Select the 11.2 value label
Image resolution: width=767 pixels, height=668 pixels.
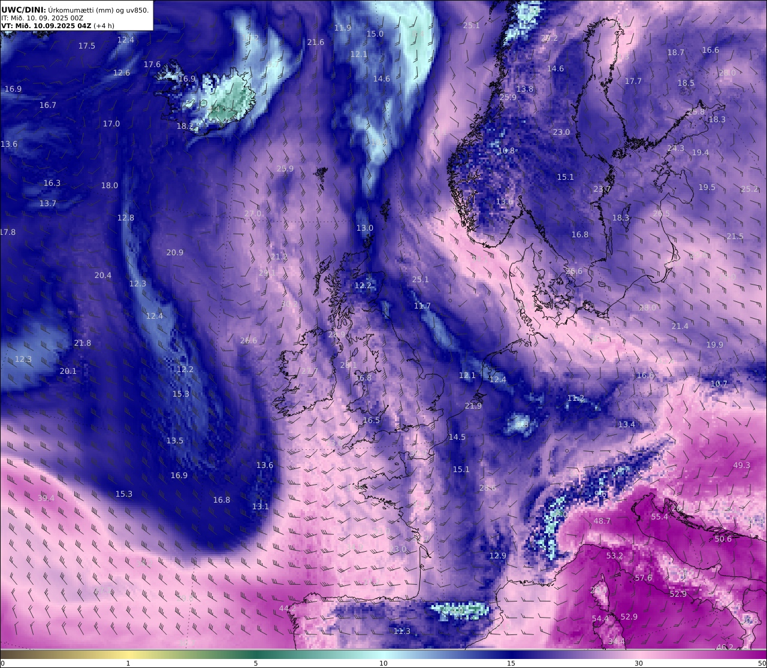[x=576, y=398]
